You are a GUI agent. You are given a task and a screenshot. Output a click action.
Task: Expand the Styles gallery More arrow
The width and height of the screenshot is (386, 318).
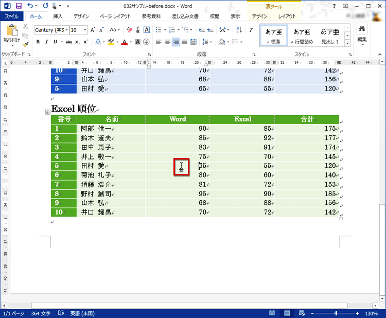tap(347, 43)
